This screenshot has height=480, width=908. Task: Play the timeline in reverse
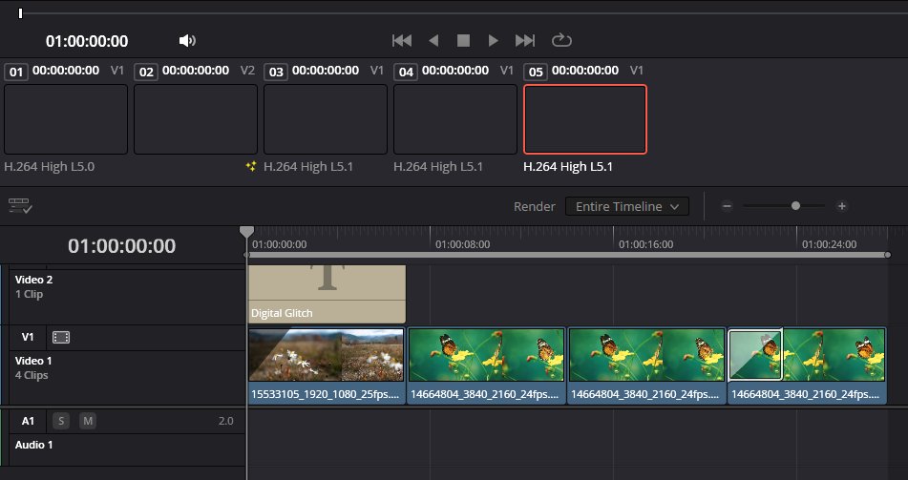tap(433, 40)
